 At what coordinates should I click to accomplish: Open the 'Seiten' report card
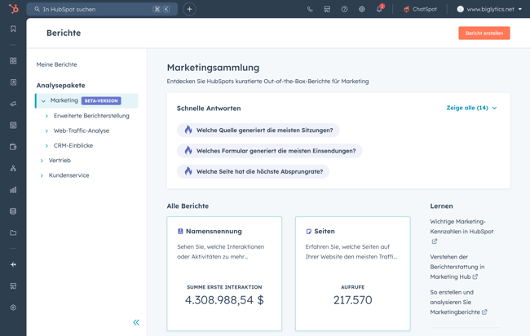click(x=352, y=273)
